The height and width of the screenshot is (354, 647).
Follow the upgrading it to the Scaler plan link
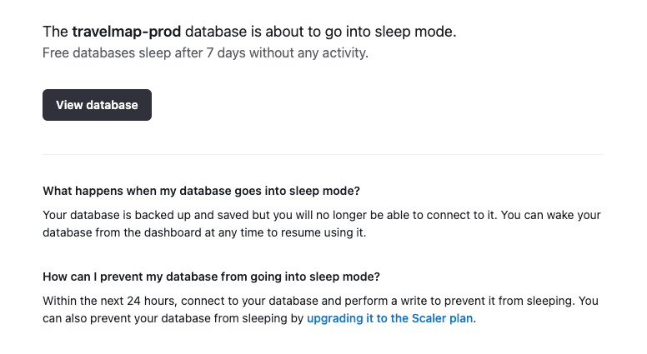coord(389,318)
